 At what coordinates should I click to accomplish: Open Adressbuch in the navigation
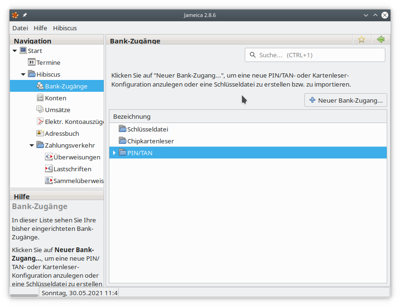point(62,133)
